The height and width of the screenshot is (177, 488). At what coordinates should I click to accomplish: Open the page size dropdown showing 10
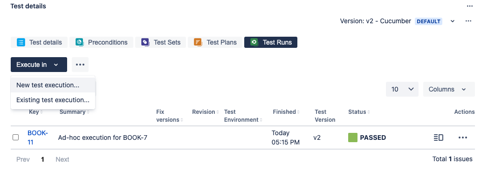point(402,89)
